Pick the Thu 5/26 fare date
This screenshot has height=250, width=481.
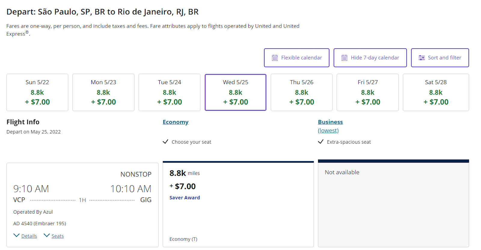302,93
